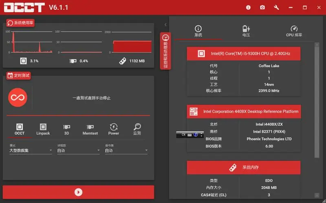Click the 监控和系统信息 vertical tab
326x203 pixels.
(x=165, y=51)
